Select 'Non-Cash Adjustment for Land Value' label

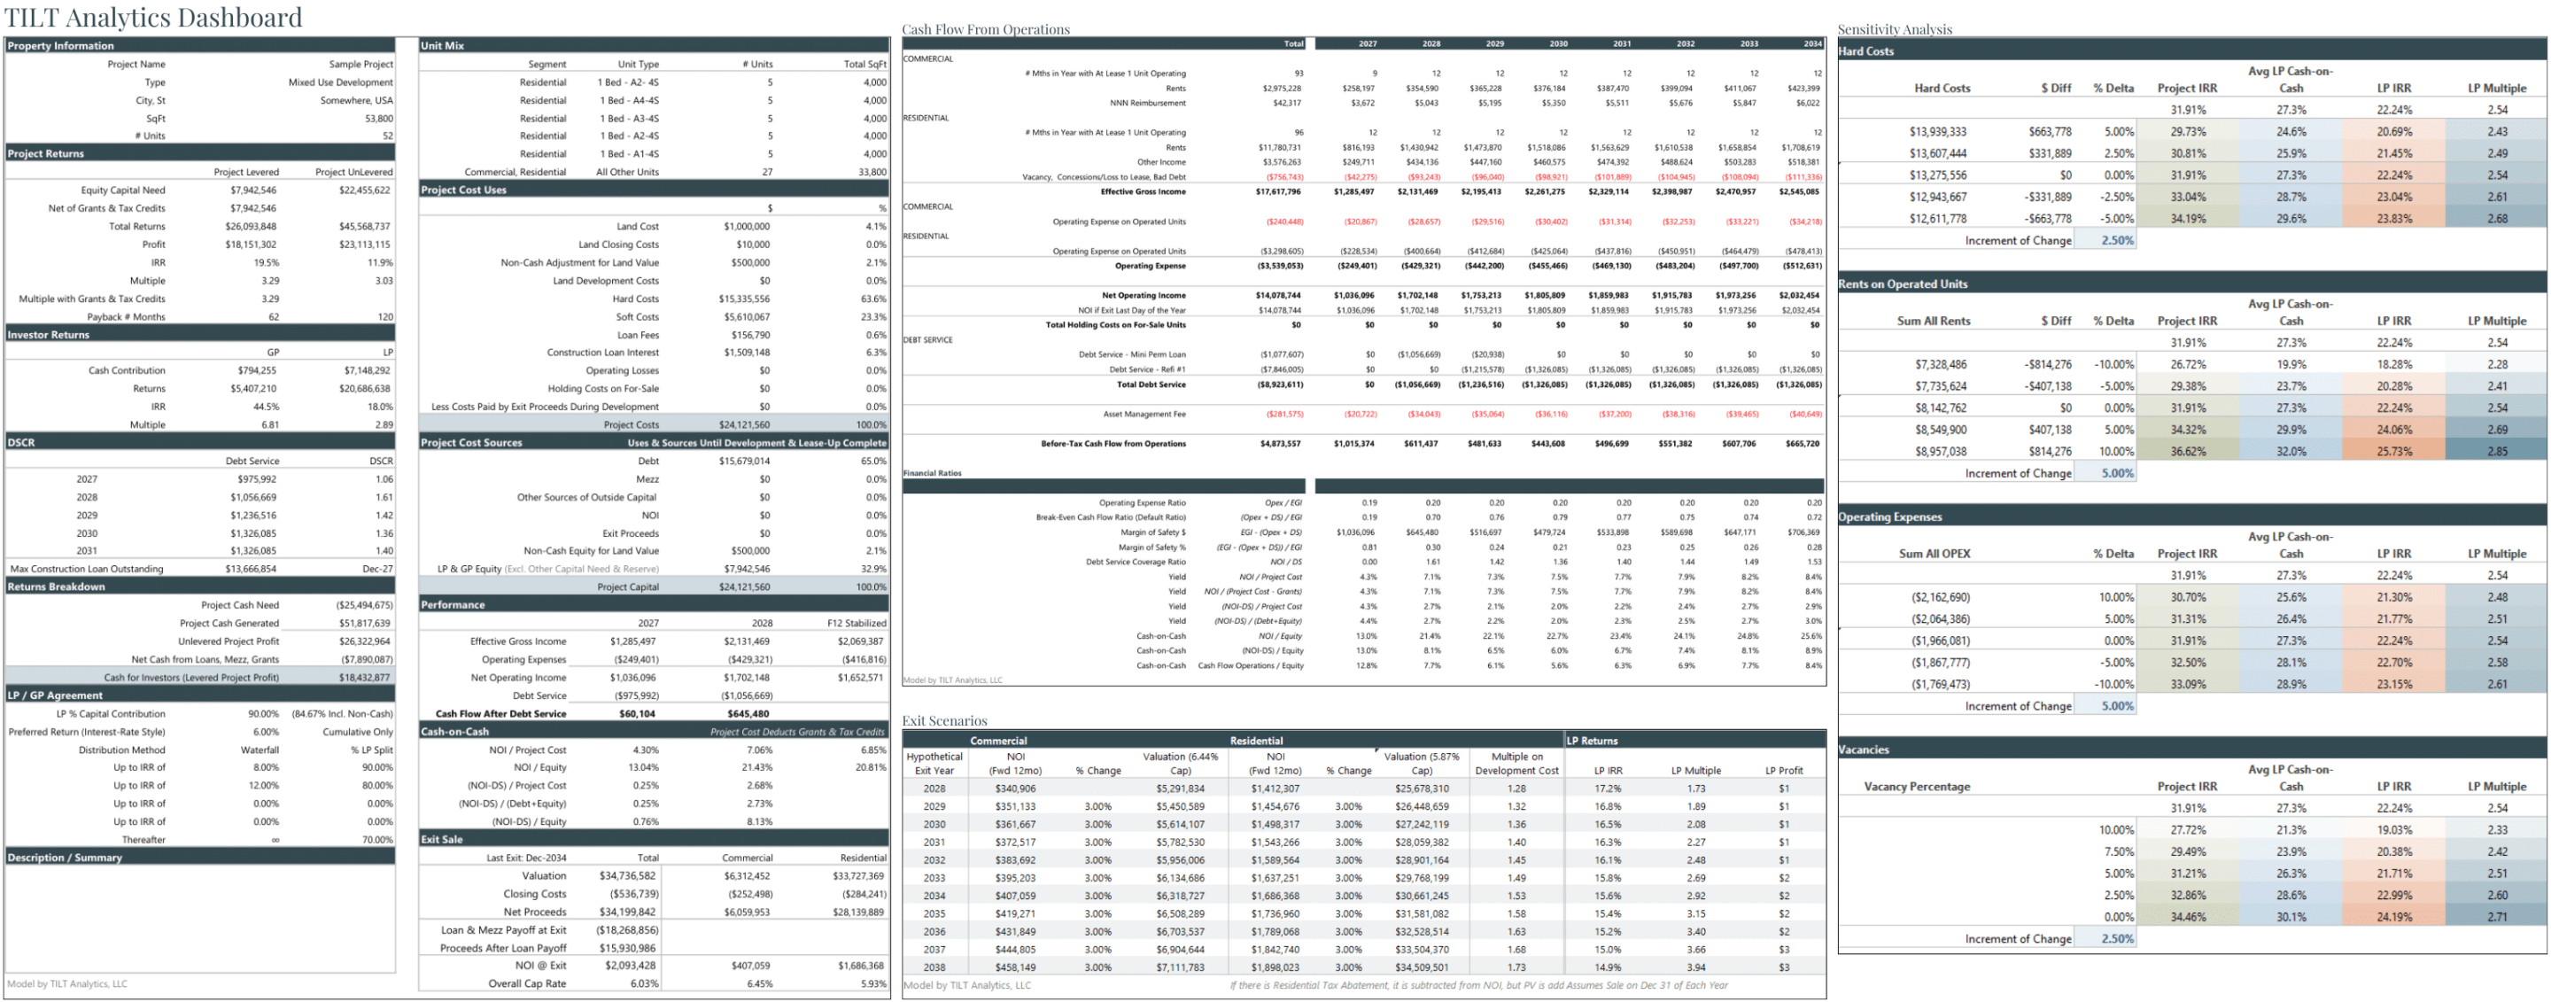click(579, 262)
